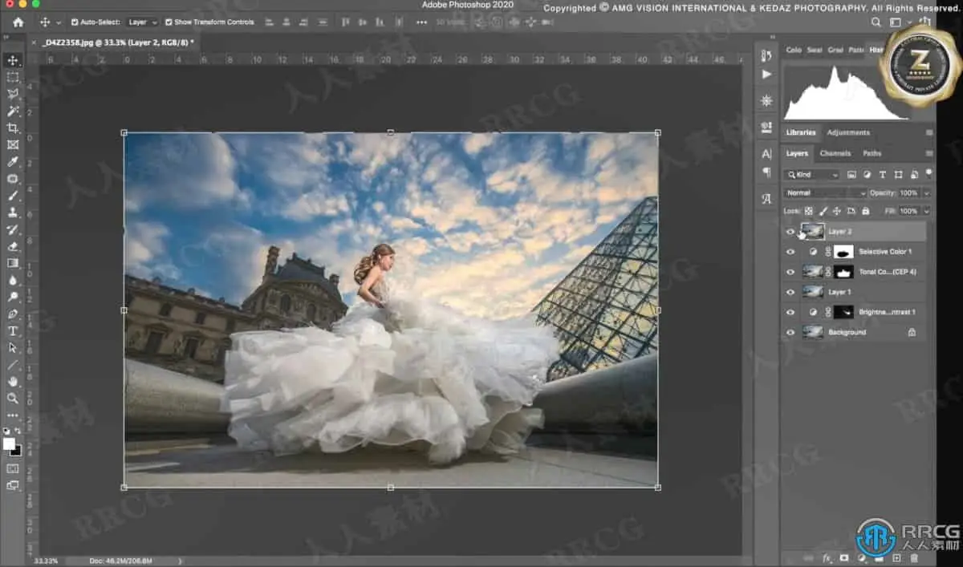Uncheck the Auto-Select checkbox
The width and height of the screenshot is (963, 567).
coord(75,22)
